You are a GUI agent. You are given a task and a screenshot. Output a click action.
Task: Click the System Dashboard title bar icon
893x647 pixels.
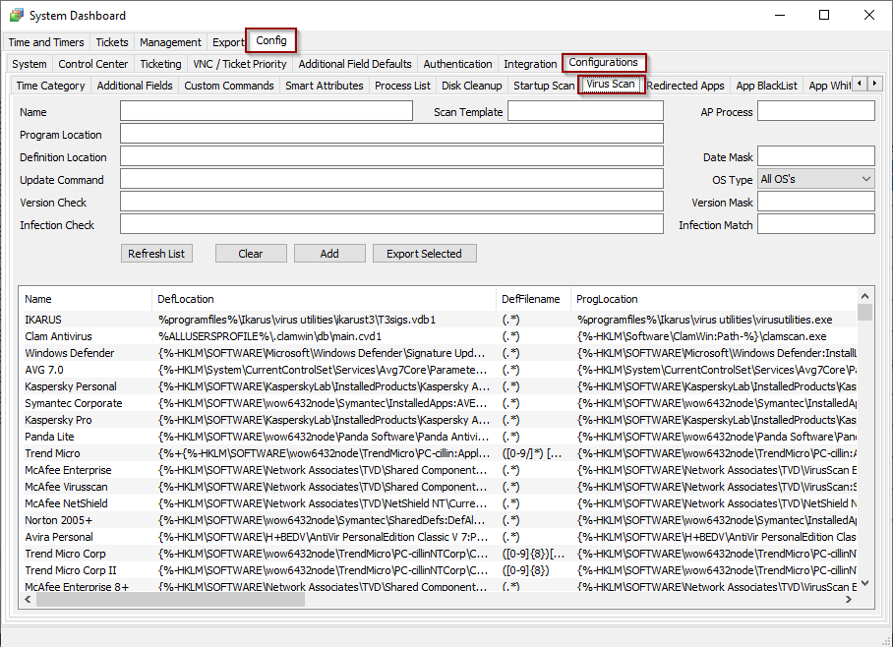(x=16, y=16)
